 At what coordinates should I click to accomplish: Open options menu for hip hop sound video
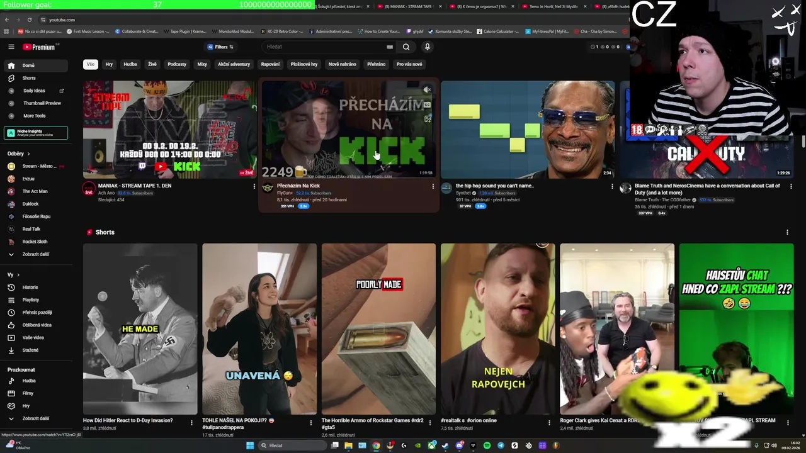pos(612,186)
